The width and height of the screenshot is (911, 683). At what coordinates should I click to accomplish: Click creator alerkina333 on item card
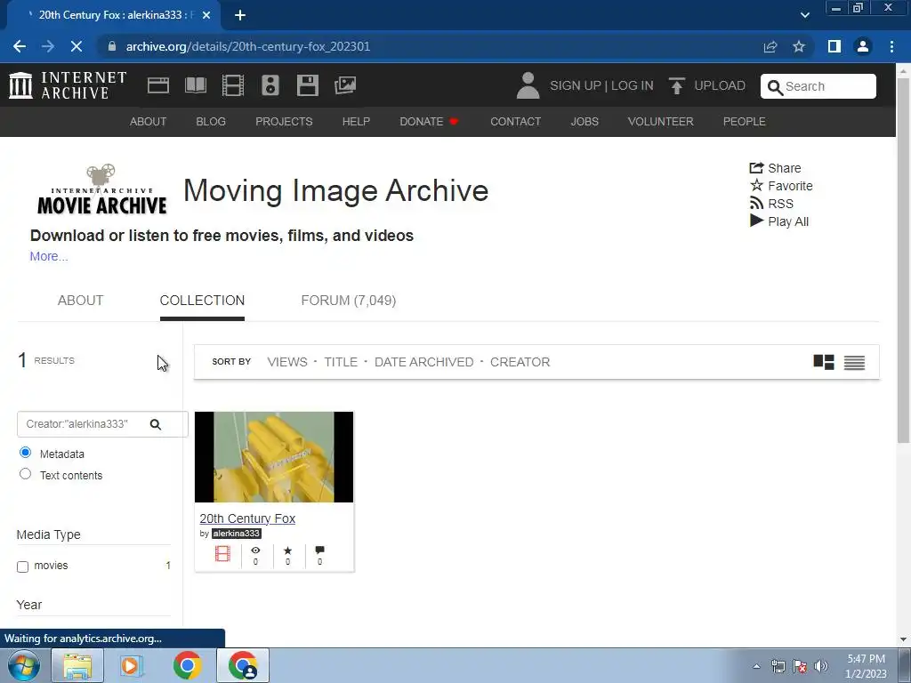click(x=237, y=534)
